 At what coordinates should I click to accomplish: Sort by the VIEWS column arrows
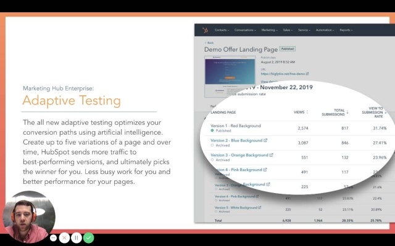pos(307,112)
